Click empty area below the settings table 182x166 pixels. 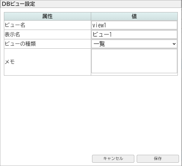click(91, 112)
